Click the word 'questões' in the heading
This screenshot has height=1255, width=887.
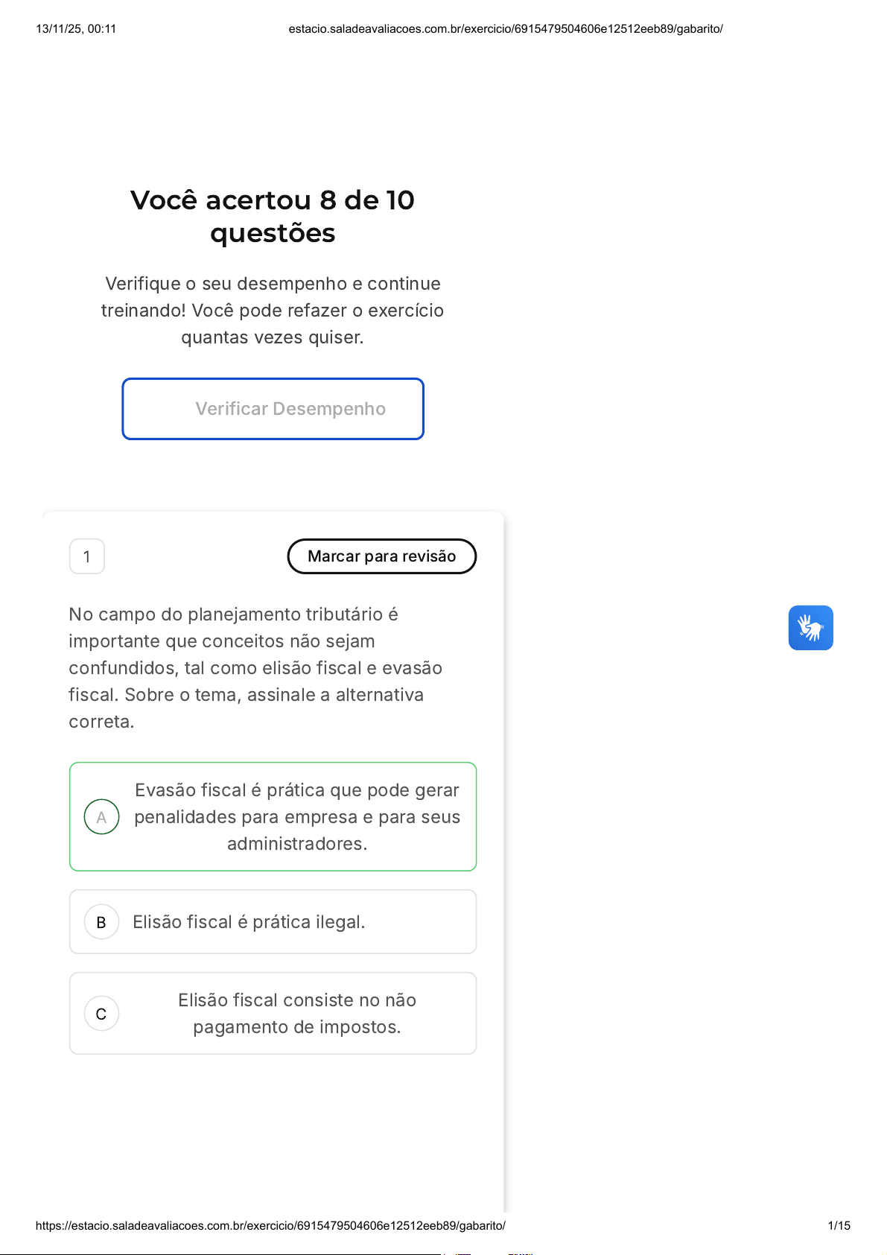click(273, 233)
